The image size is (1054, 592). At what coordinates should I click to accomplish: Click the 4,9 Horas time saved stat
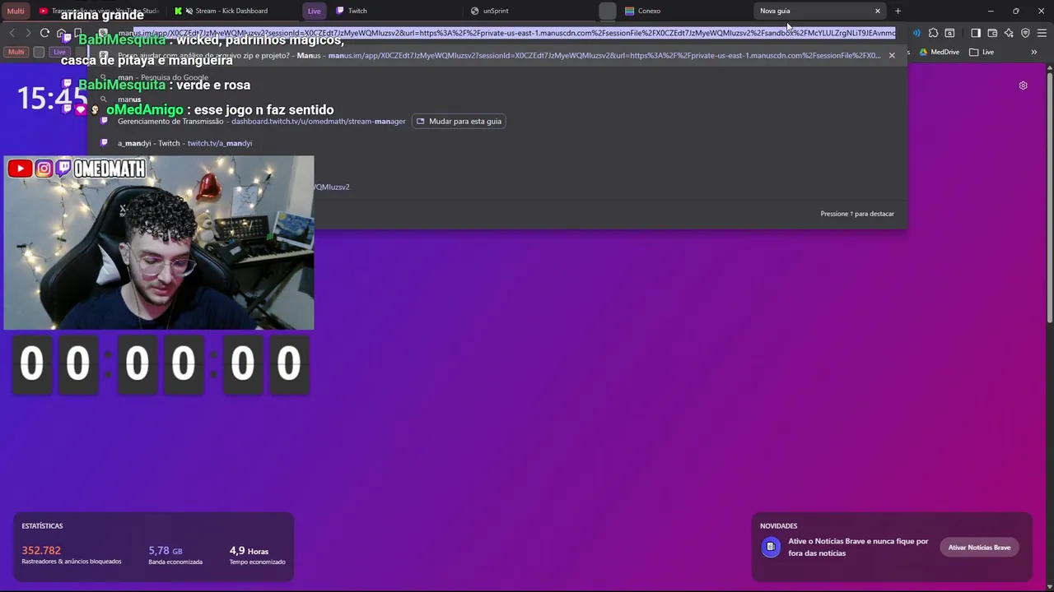[257, 555]
